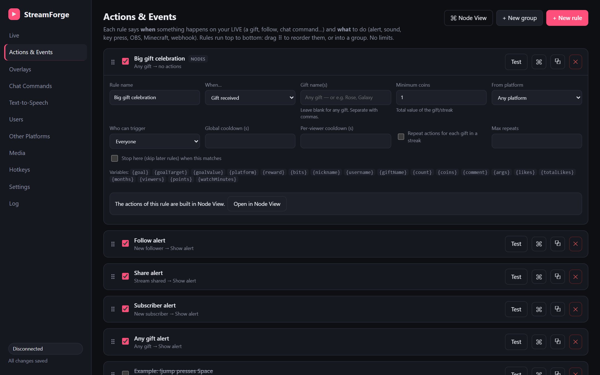Toggle the Any gift alert checkbox
Screen dimensions: 600x375
125,341
